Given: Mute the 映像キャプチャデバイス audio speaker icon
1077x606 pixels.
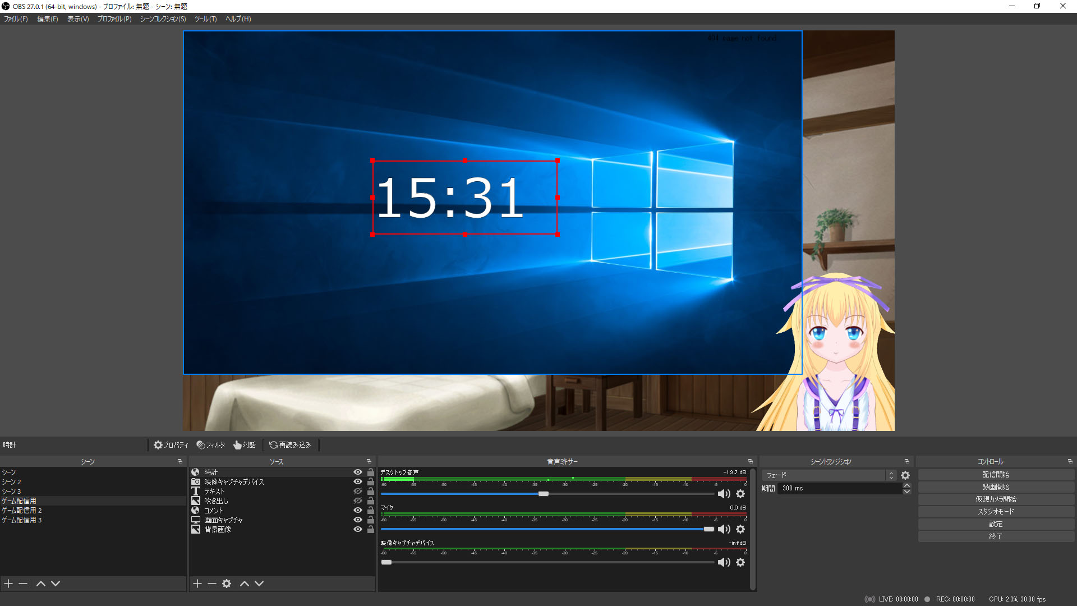Looking at the screenshot, I should click(724, 562).
